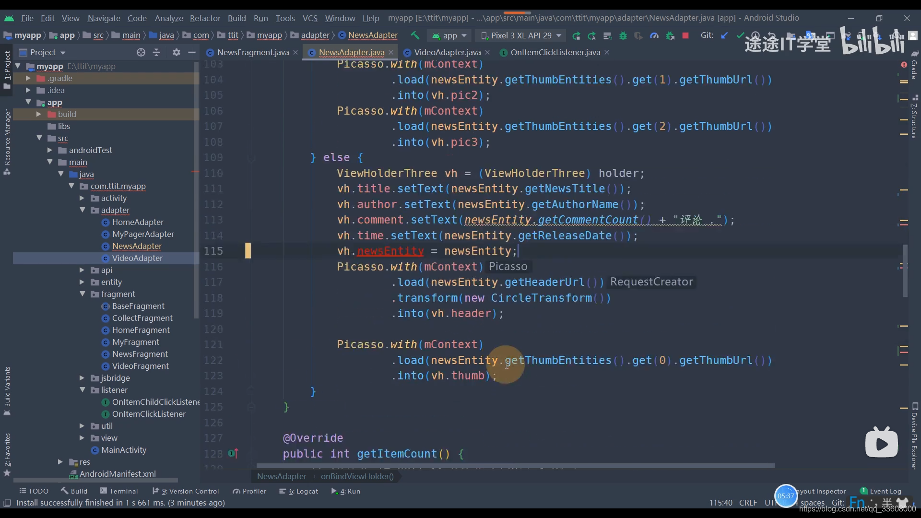
Task: Click the Collapse All icon in Project panel
Action: point(156,52)
